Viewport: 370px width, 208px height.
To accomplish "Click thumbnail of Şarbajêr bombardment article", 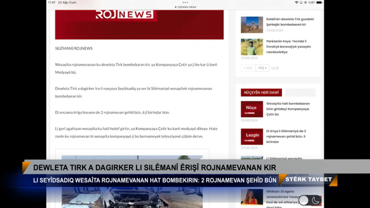I will 252,25.
